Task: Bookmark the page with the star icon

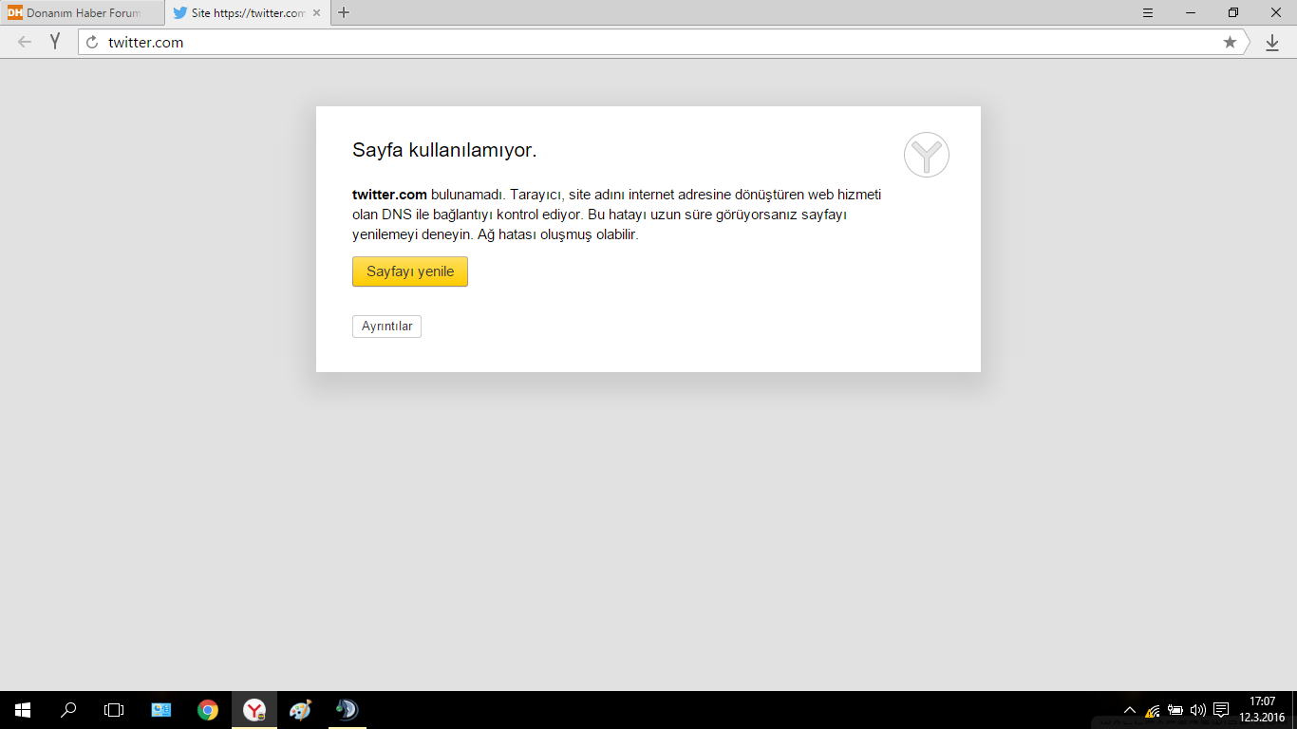Action: [1230, 42]
